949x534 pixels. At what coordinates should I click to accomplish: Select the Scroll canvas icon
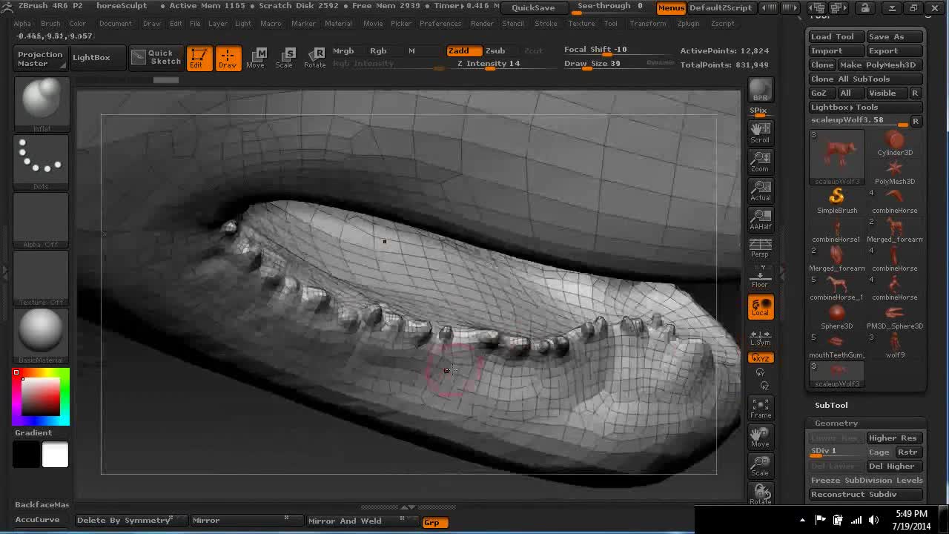click(x=760, y=133)
